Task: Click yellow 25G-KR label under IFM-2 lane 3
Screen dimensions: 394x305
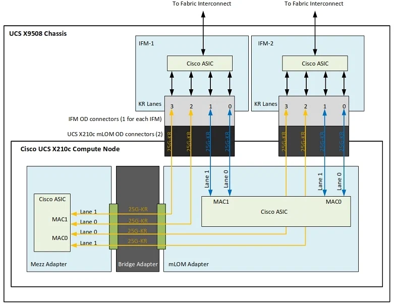Action: (x=284, y=141)
